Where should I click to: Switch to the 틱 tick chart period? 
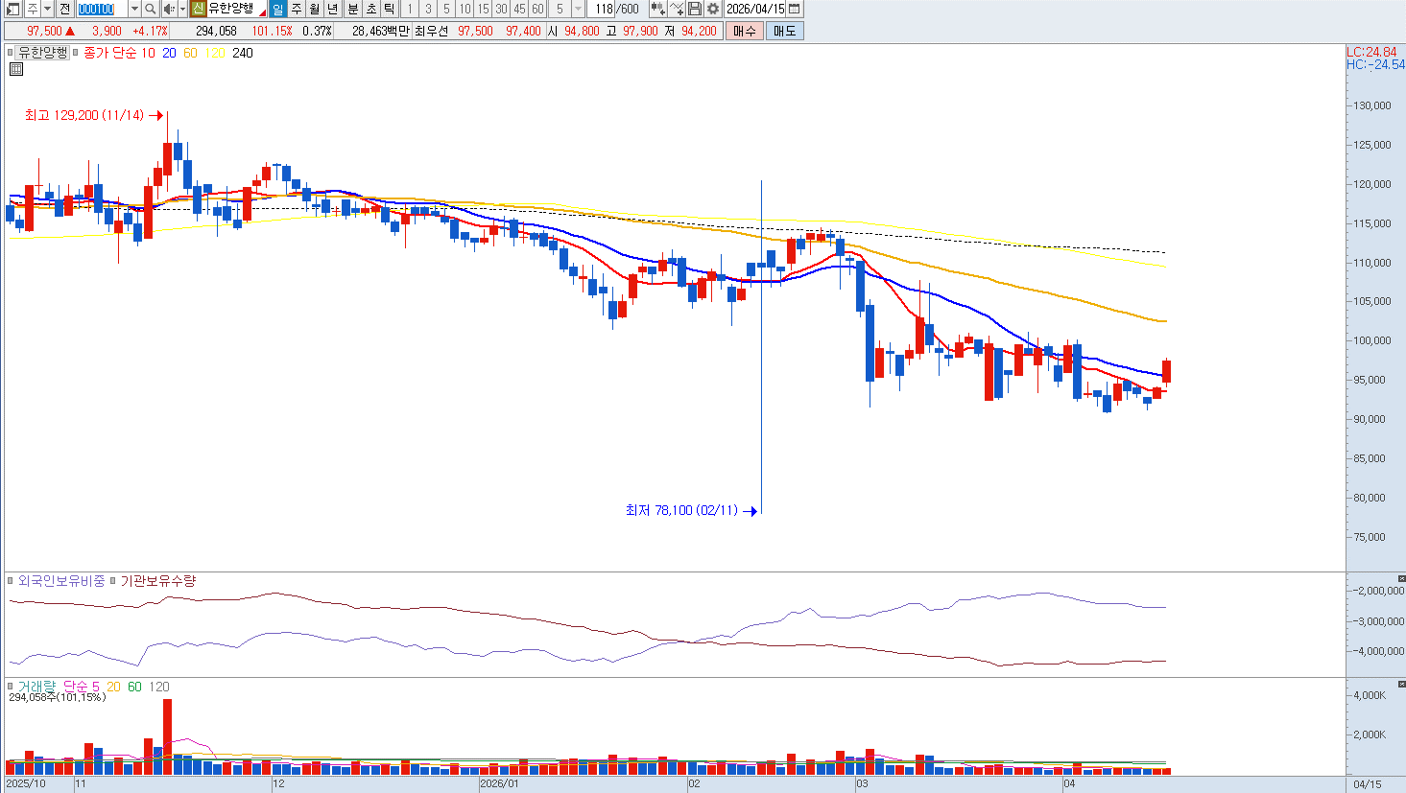pyautogui.click(x=390, y=9)
